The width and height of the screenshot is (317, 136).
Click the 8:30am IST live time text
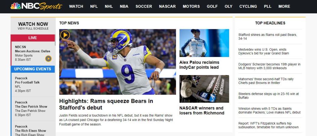pyautogui.click(x=23, y=60)
